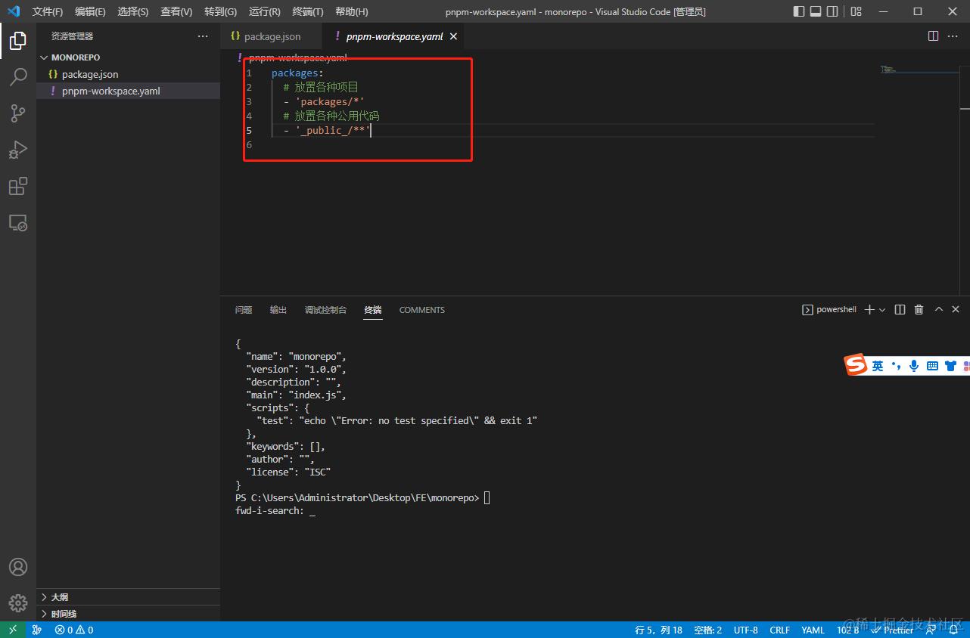Open the 查看(V) menu
Image resolution: width=970 pixels, height=638 pixels.
pyautogui.click(x=176, y=11)
